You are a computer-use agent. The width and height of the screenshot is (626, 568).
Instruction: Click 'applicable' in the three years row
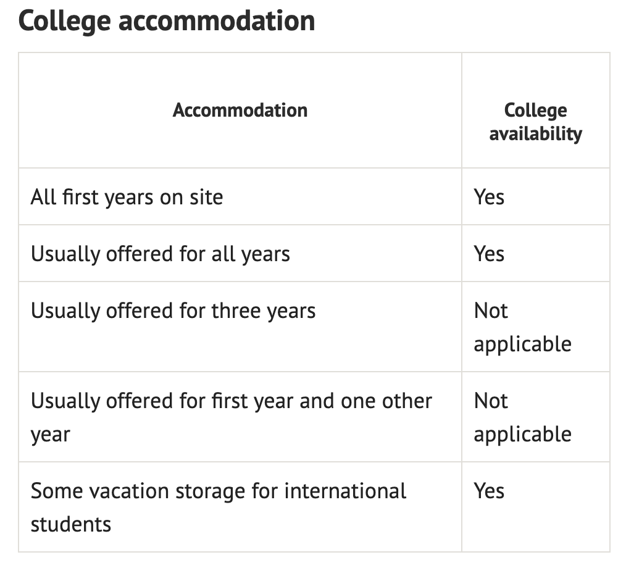click(x=523, y=344)
